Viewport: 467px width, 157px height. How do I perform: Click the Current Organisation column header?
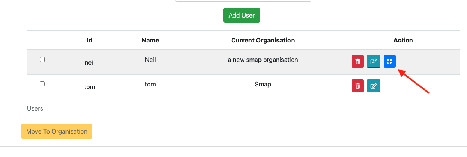[263, 40]
